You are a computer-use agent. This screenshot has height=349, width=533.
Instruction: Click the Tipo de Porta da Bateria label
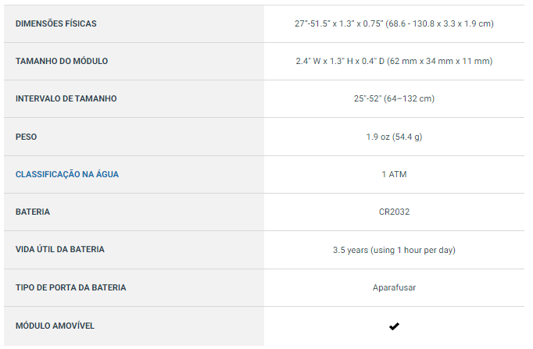click(x=70, y=287)
